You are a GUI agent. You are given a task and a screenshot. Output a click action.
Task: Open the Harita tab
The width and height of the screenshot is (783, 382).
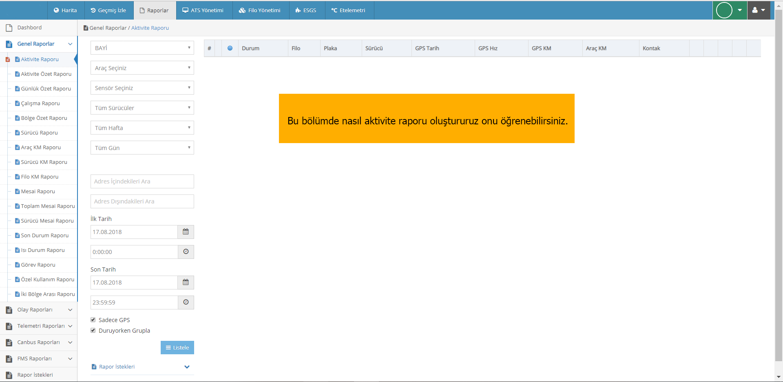(65, 10)
